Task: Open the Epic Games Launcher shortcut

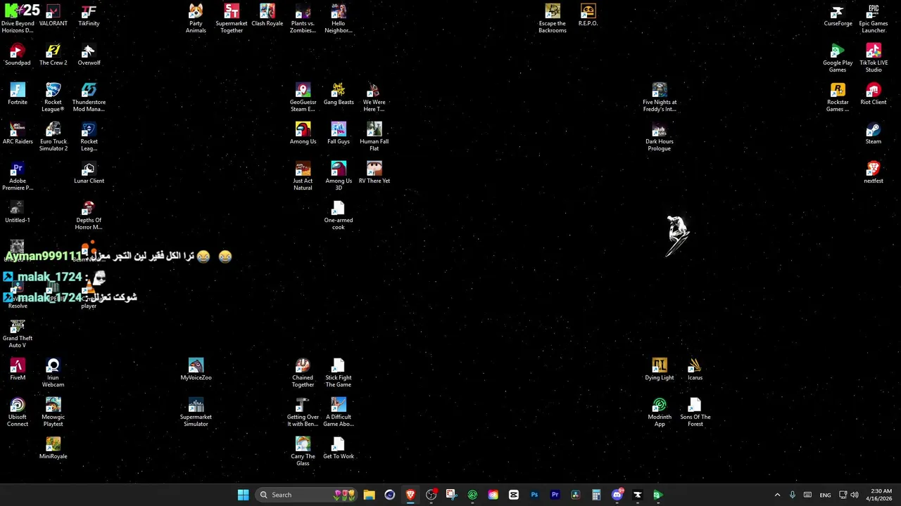Action: 874,19
